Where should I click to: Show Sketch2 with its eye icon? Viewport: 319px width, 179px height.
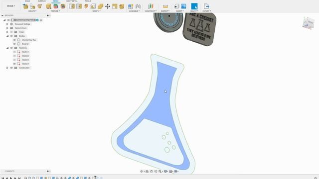14,56
